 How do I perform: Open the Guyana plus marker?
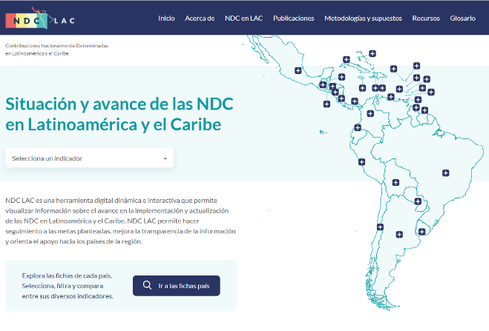(416, 107)
